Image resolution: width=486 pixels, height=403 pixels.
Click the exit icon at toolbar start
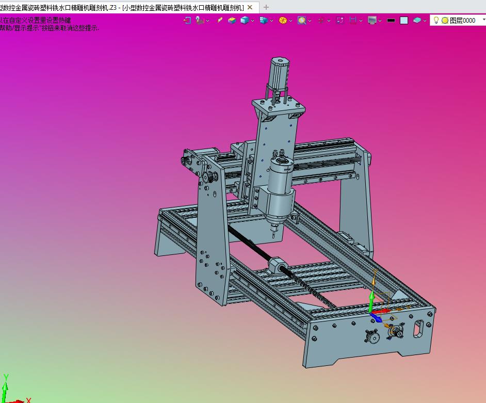(x=187, y=21)
